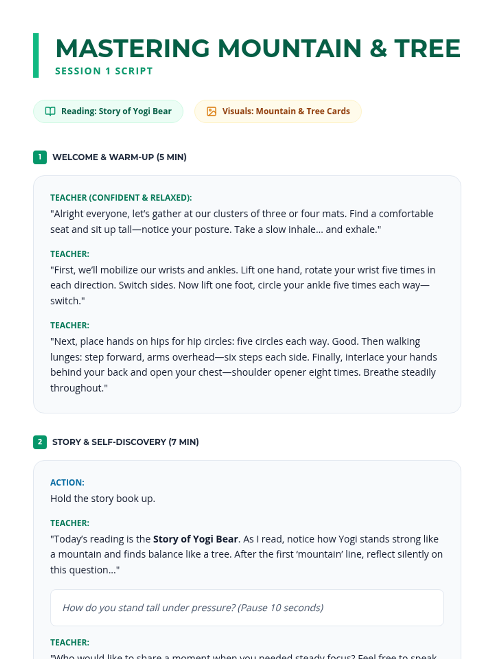Viewport: 494px width, 659px height.
Task: Open the Visuals: Mountain & Tree Cards pill
Action: (278, 111)
